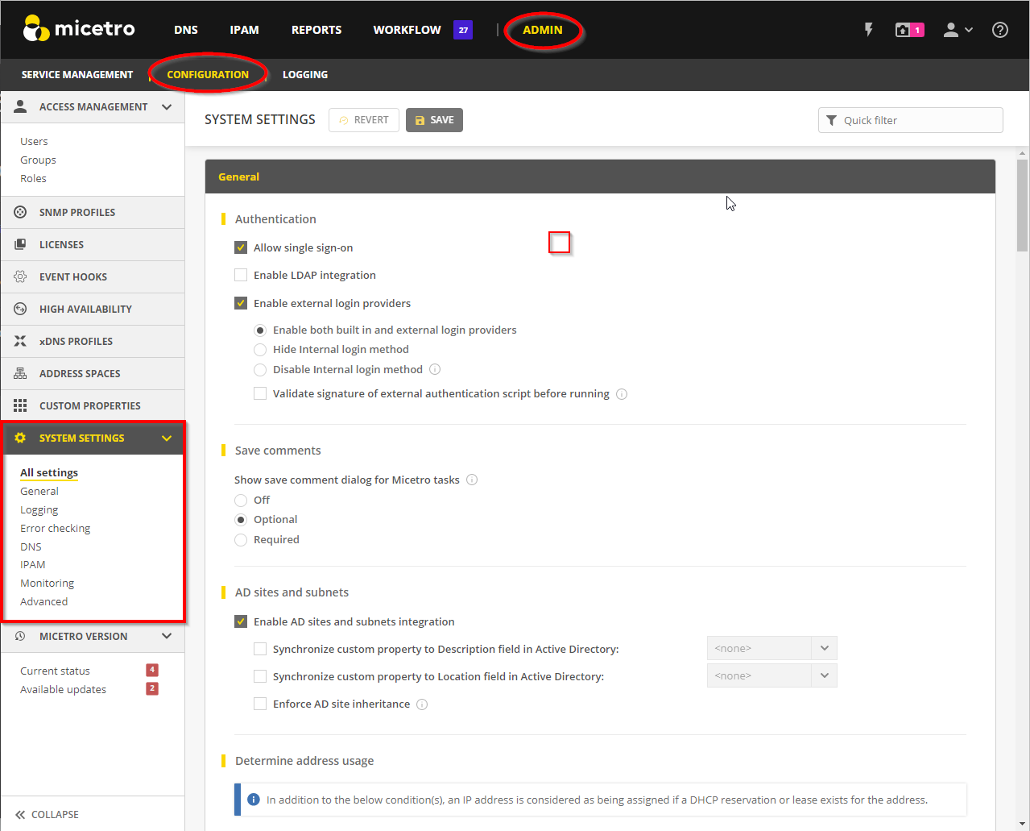Click the Custom Properties grid icon
The width and height of the screenshot is (1030, 831).
click(20, 405)
